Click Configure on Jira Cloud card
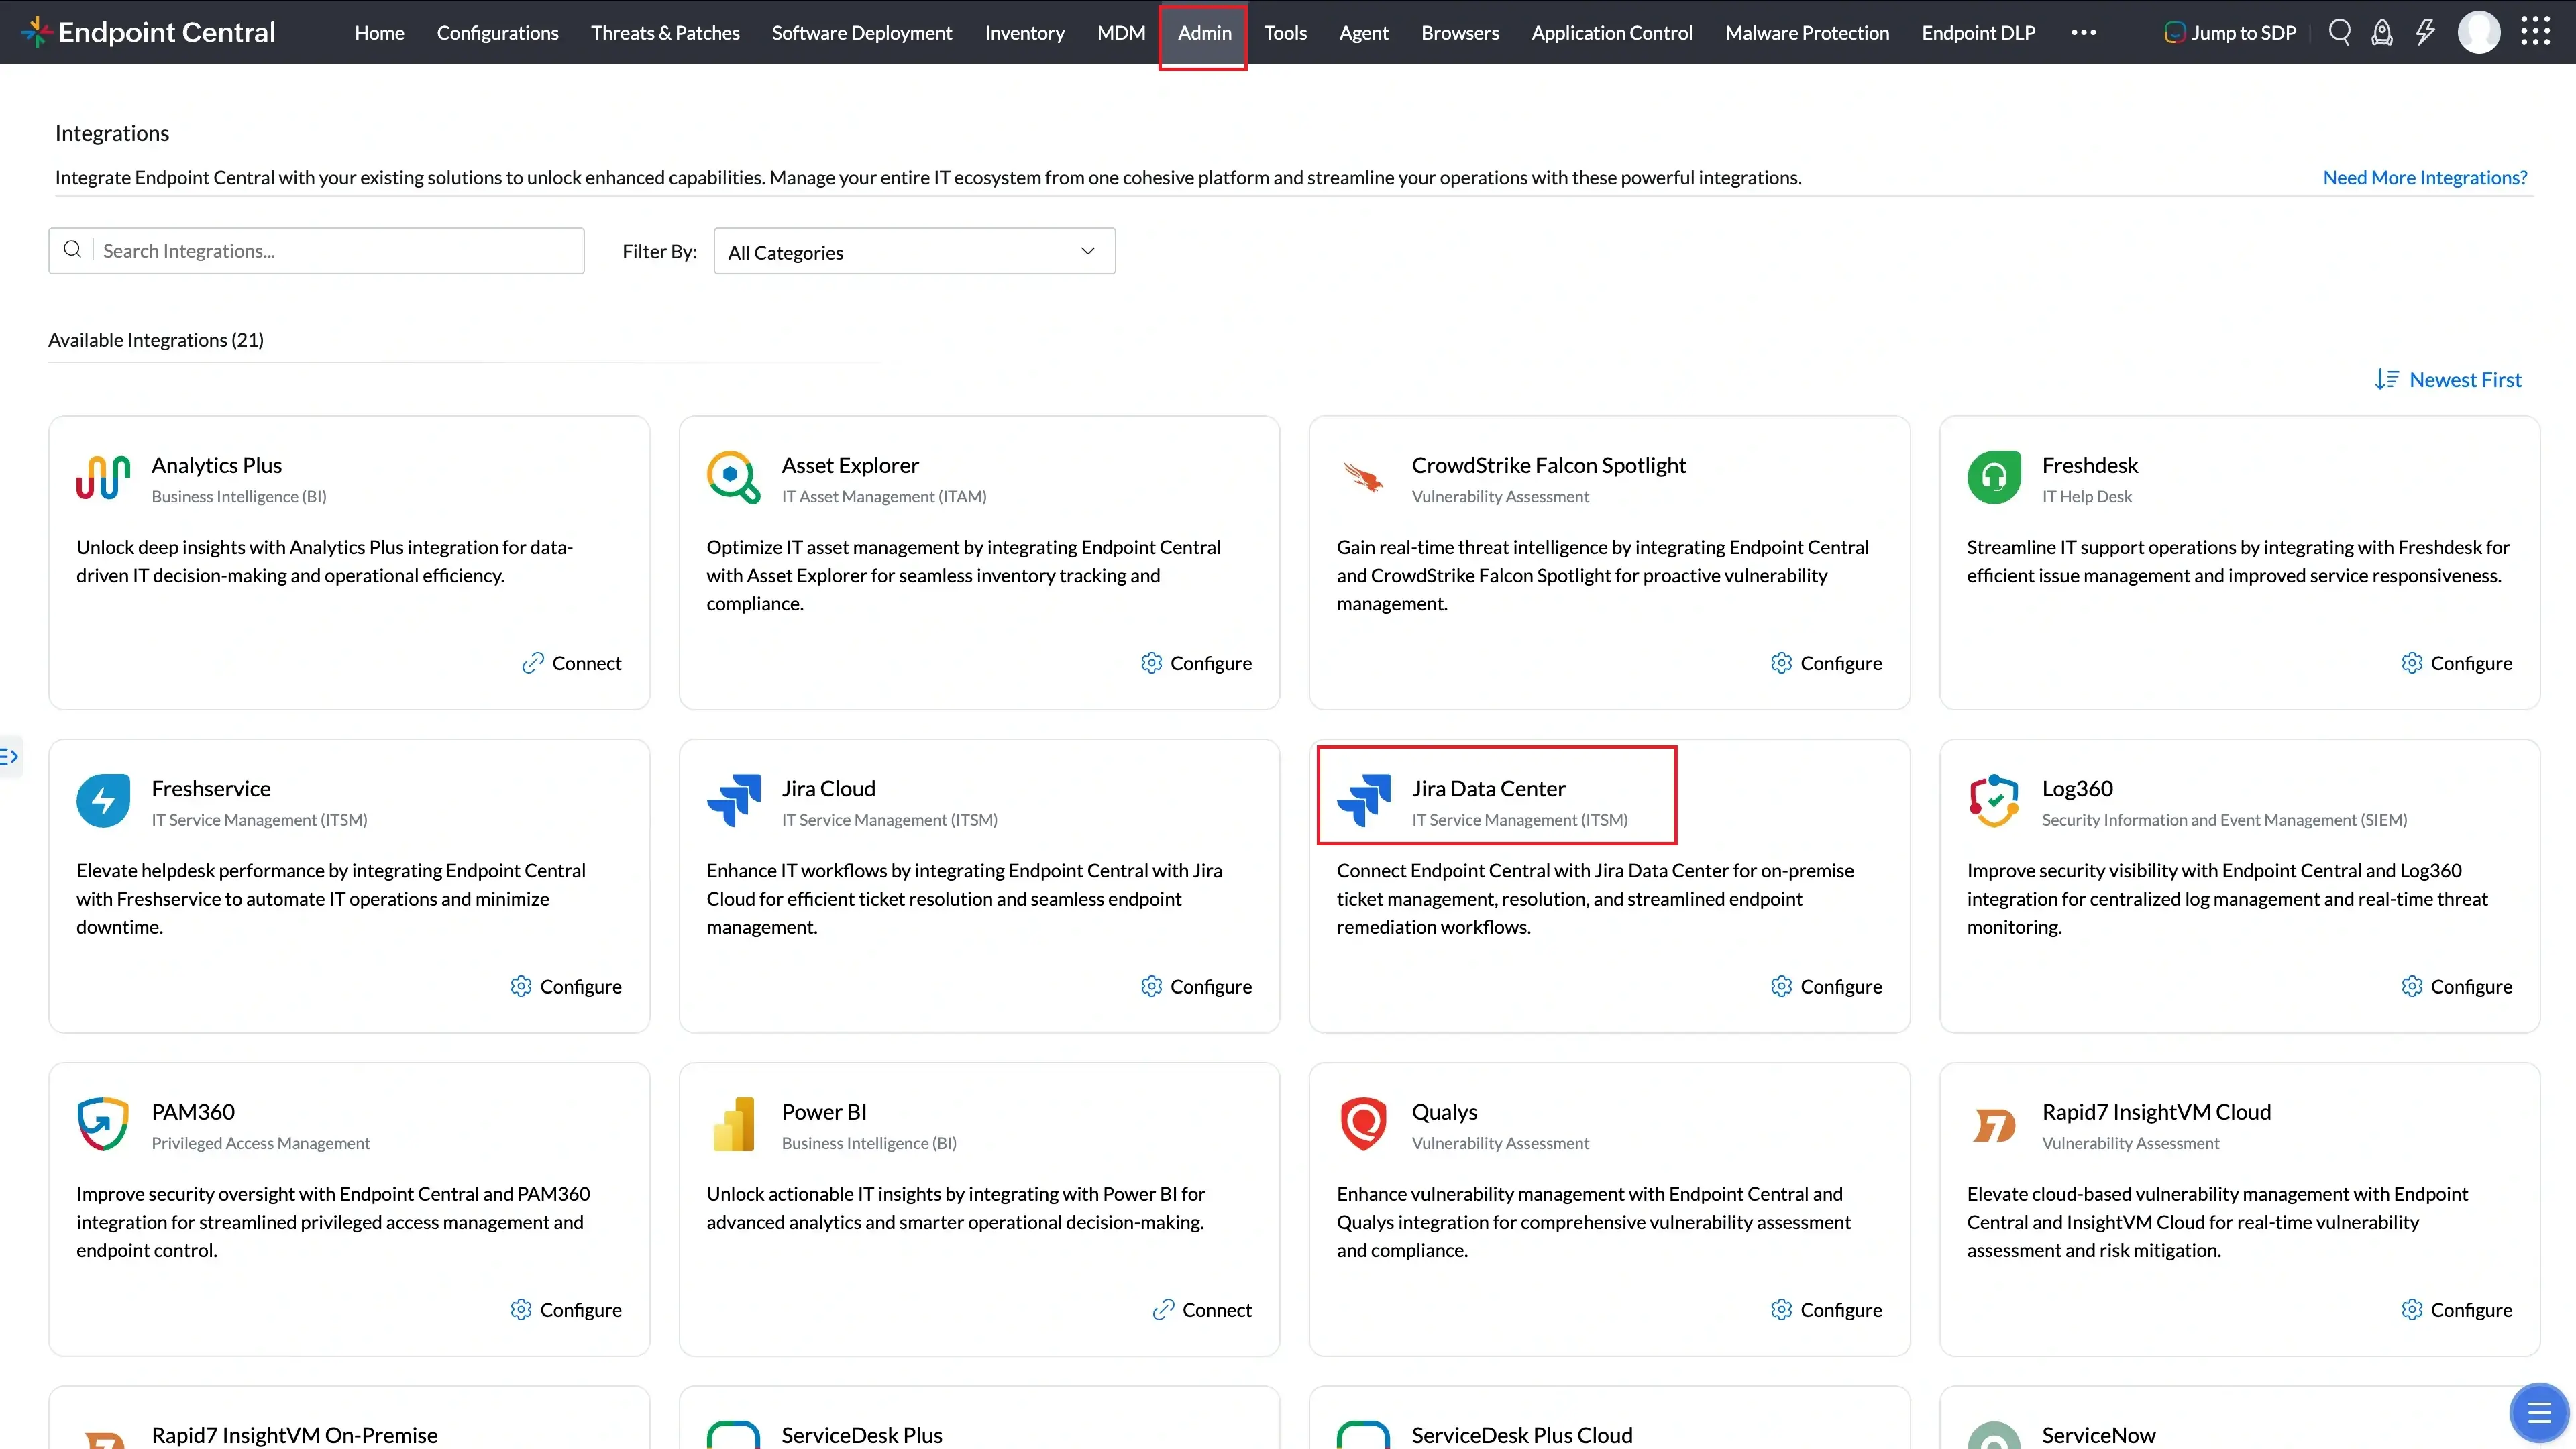 [1196, 986]
